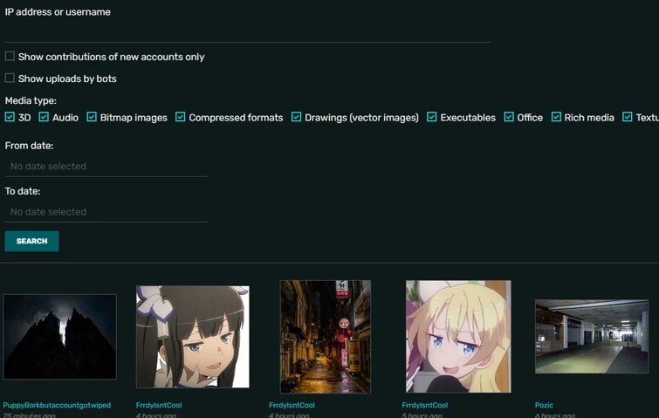The image size is (659, 418).
Task: Uncheck Executables media type
Action: point(432,117)
